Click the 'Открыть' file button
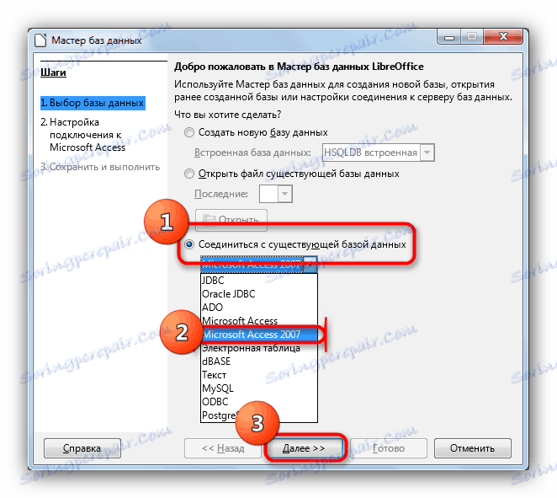 pyautogui.click(x=231, y=219)
